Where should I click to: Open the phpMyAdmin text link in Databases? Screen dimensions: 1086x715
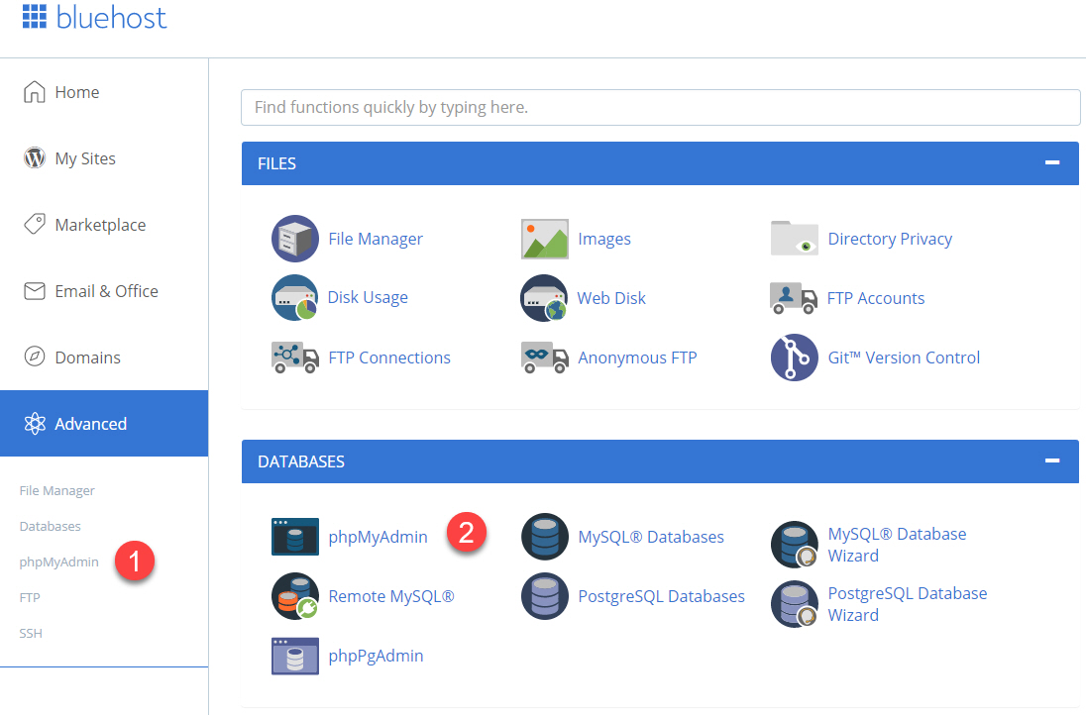click(x=379, y=537)
